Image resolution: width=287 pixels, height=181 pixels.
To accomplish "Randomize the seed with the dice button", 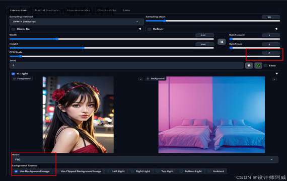I will 249,66.
